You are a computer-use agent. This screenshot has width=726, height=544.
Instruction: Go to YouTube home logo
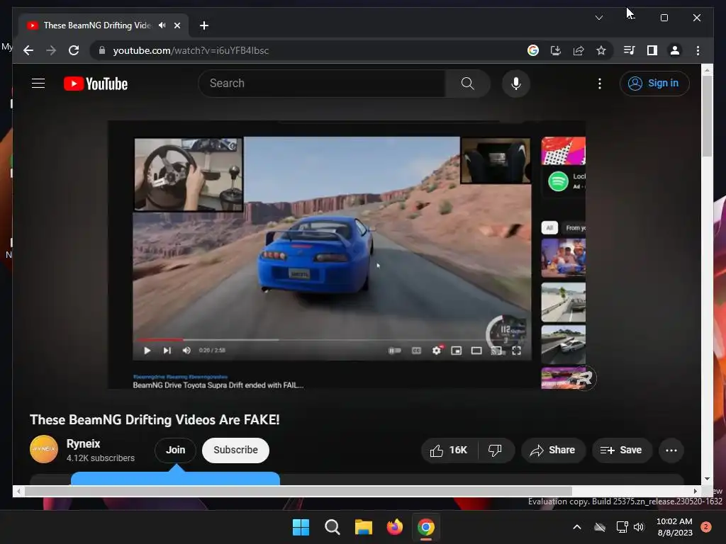tap(96, 84)
